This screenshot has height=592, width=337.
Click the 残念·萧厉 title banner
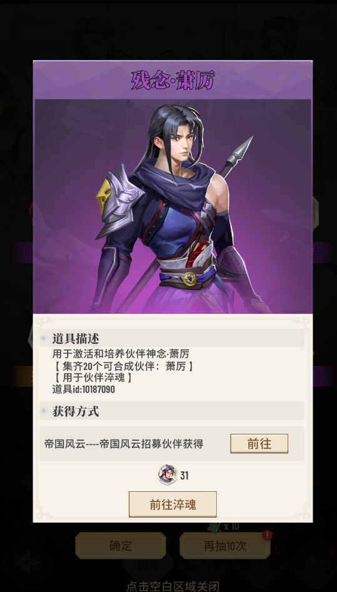tap(173, 80)
